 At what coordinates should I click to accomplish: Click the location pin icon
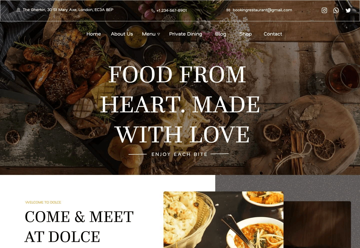[18, 10]
